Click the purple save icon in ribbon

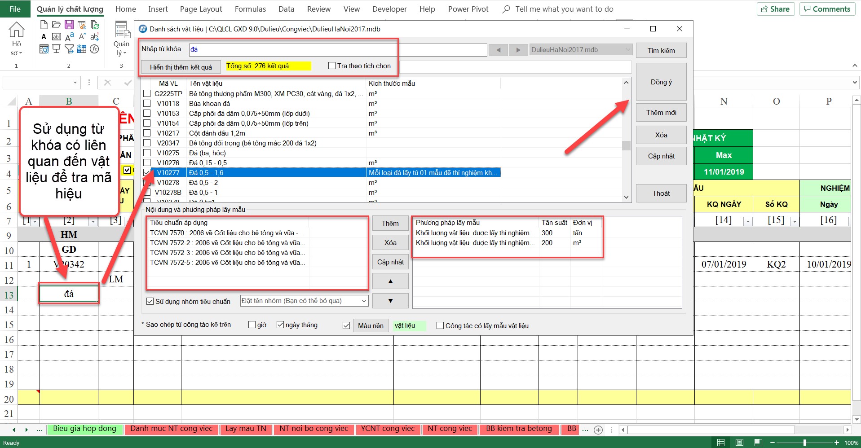(x=69, y=25)
